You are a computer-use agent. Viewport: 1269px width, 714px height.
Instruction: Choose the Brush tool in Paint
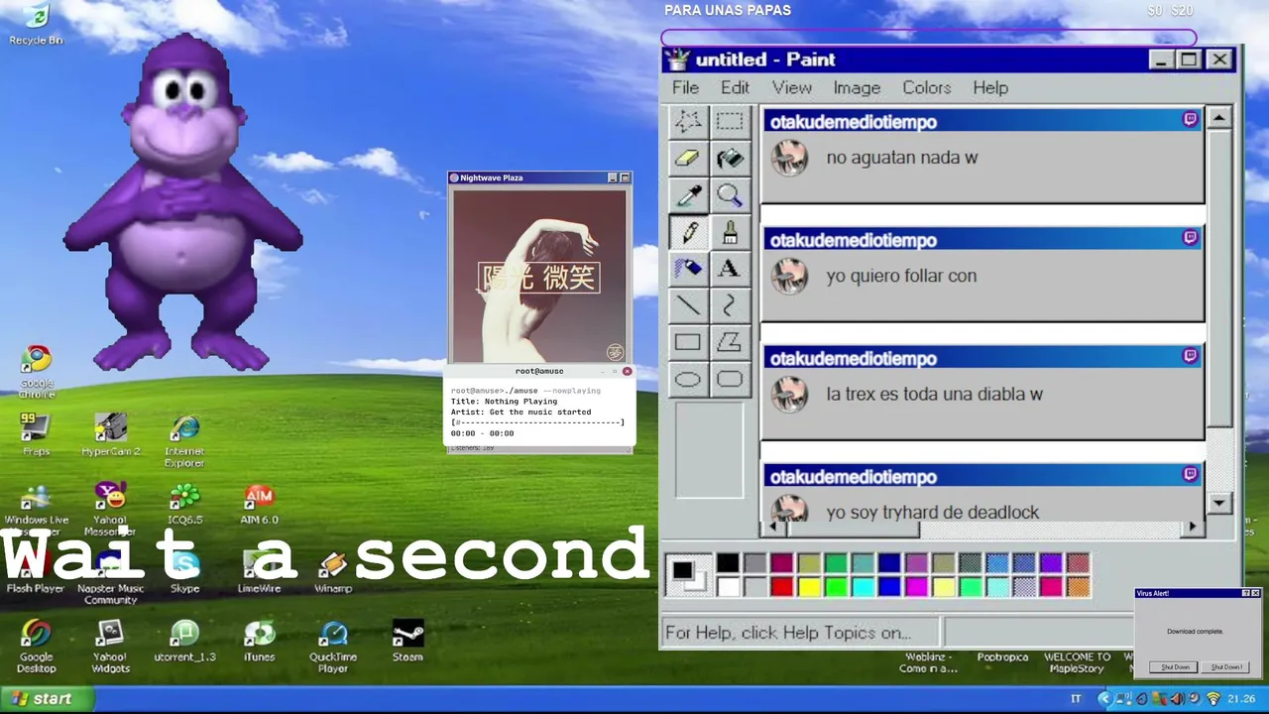click(x=730, y=231)
